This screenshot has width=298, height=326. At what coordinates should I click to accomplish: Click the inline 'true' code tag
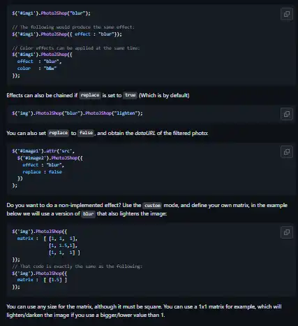coord(131,95)
